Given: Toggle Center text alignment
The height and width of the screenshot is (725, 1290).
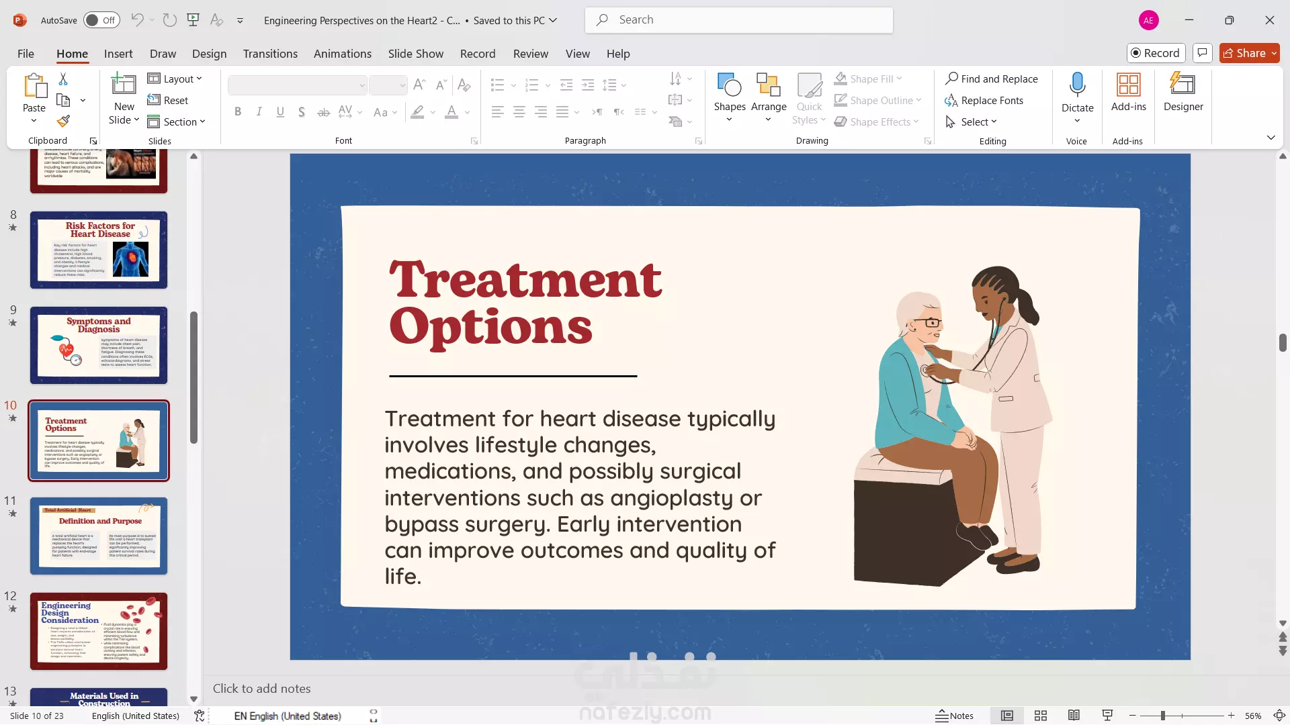Looking at the screenshot, I should tap(519, 112).
